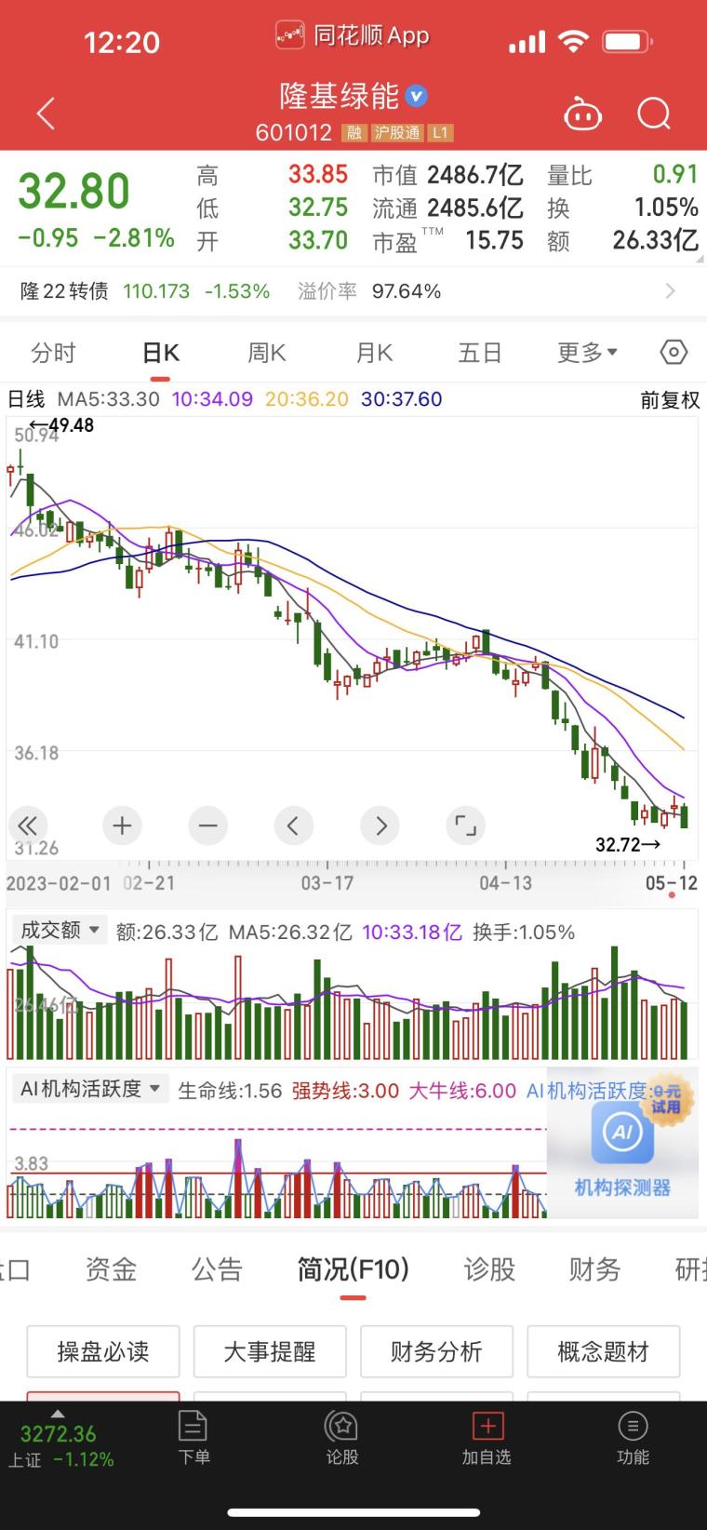Move chart left with arrow icon
Image resolution: width=707 pixels, height=1530 pixels.
[293, 825]
